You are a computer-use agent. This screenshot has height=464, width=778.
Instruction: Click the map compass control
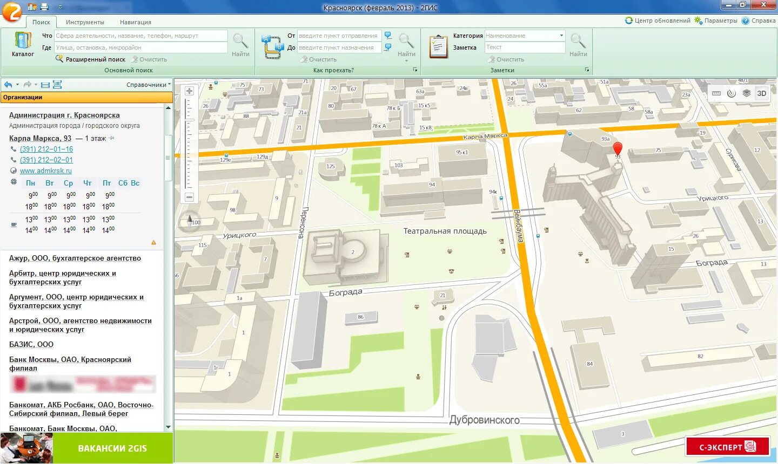click(x=190, y=221)
